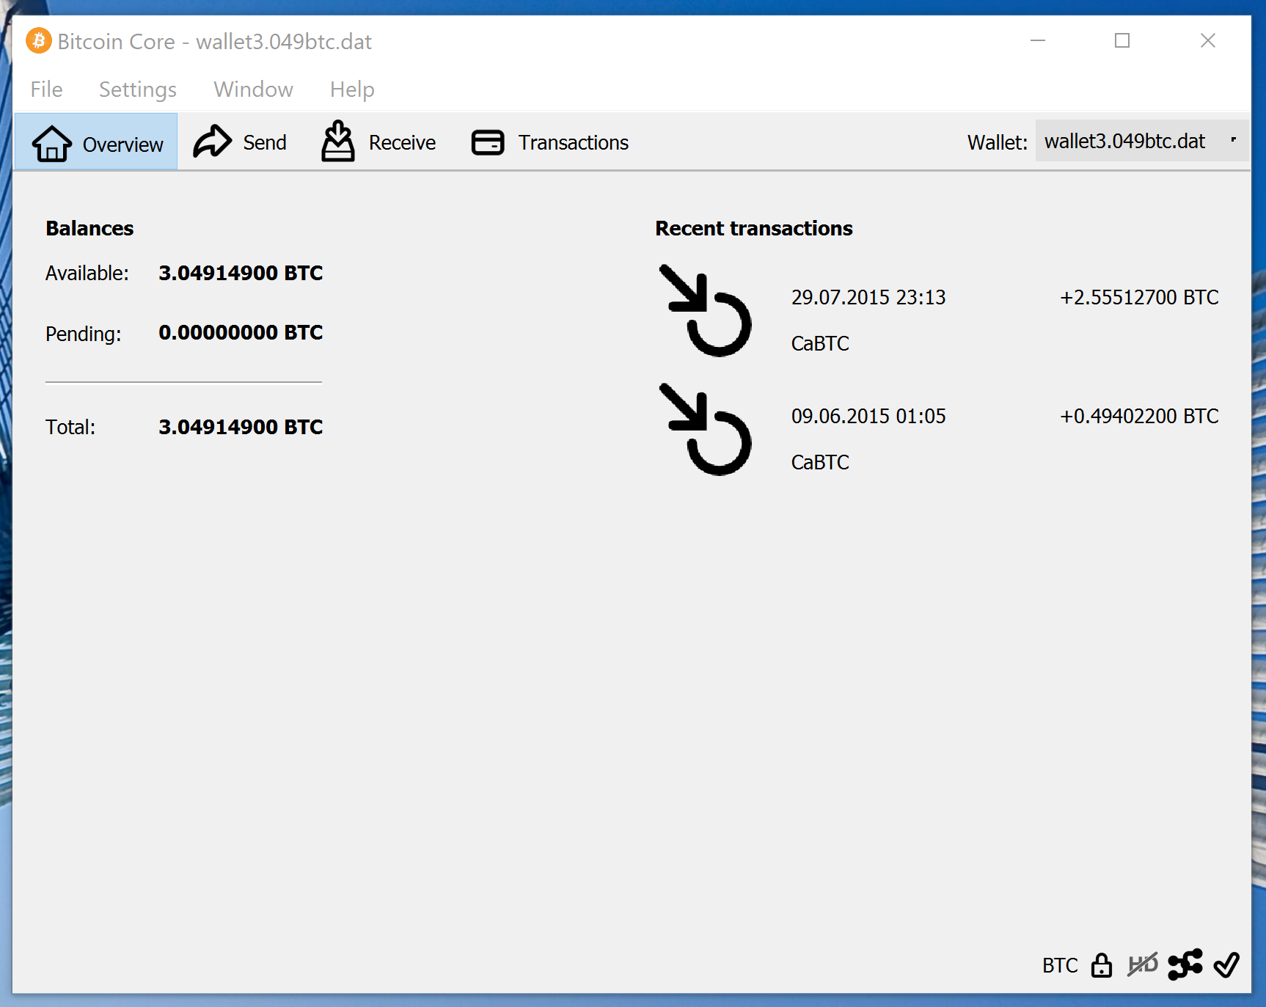Click the Transactions card icon
The image size is (1266, 1007).
[x=488, y=142]
